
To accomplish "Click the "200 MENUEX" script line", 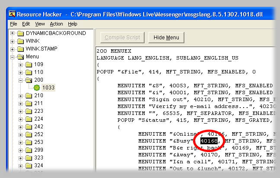I will tap(114, 51).
